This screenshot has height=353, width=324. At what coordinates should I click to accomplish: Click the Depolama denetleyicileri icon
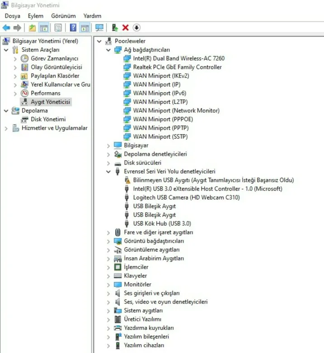click(118, 154)
